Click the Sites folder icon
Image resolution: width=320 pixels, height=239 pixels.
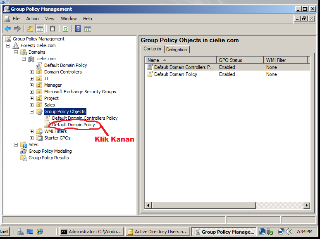pos(24,144)
